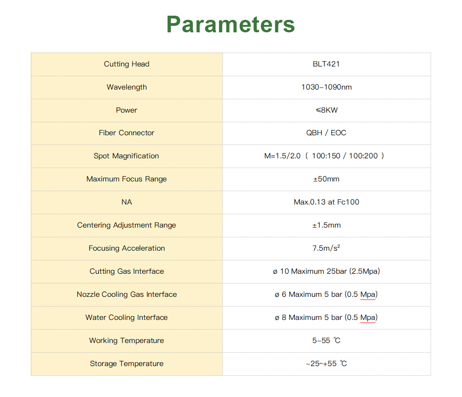Select the Wavelength label
This screenshot has height=397, width=462.
coord(127,87)
